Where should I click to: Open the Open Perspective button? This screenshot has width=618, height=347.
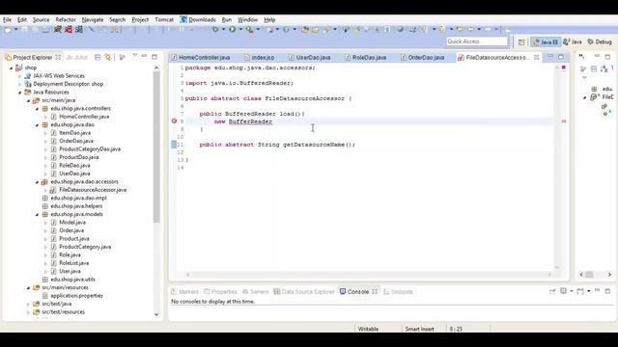[521, 41]
